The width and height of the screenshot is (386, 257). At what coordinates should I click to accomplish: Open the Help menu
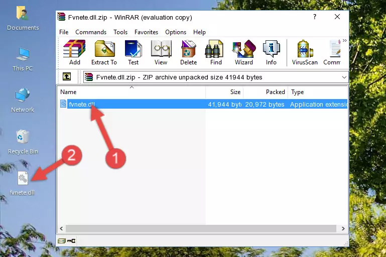pyautogui.click(x=199, y=32)
